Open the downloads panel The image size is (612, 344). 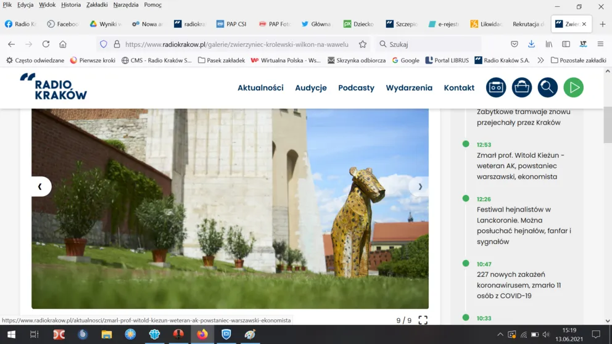tap(531, 44)
